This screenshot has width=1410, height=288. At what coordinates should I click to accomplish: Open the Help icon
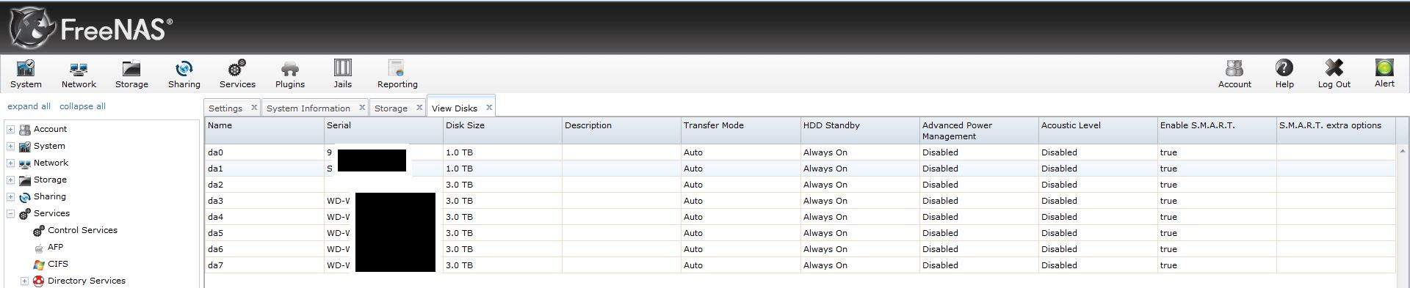tap(1284, 67)
